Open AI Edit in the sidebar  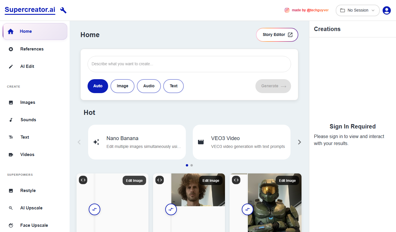pyautogui.click(x=35, y=66)
